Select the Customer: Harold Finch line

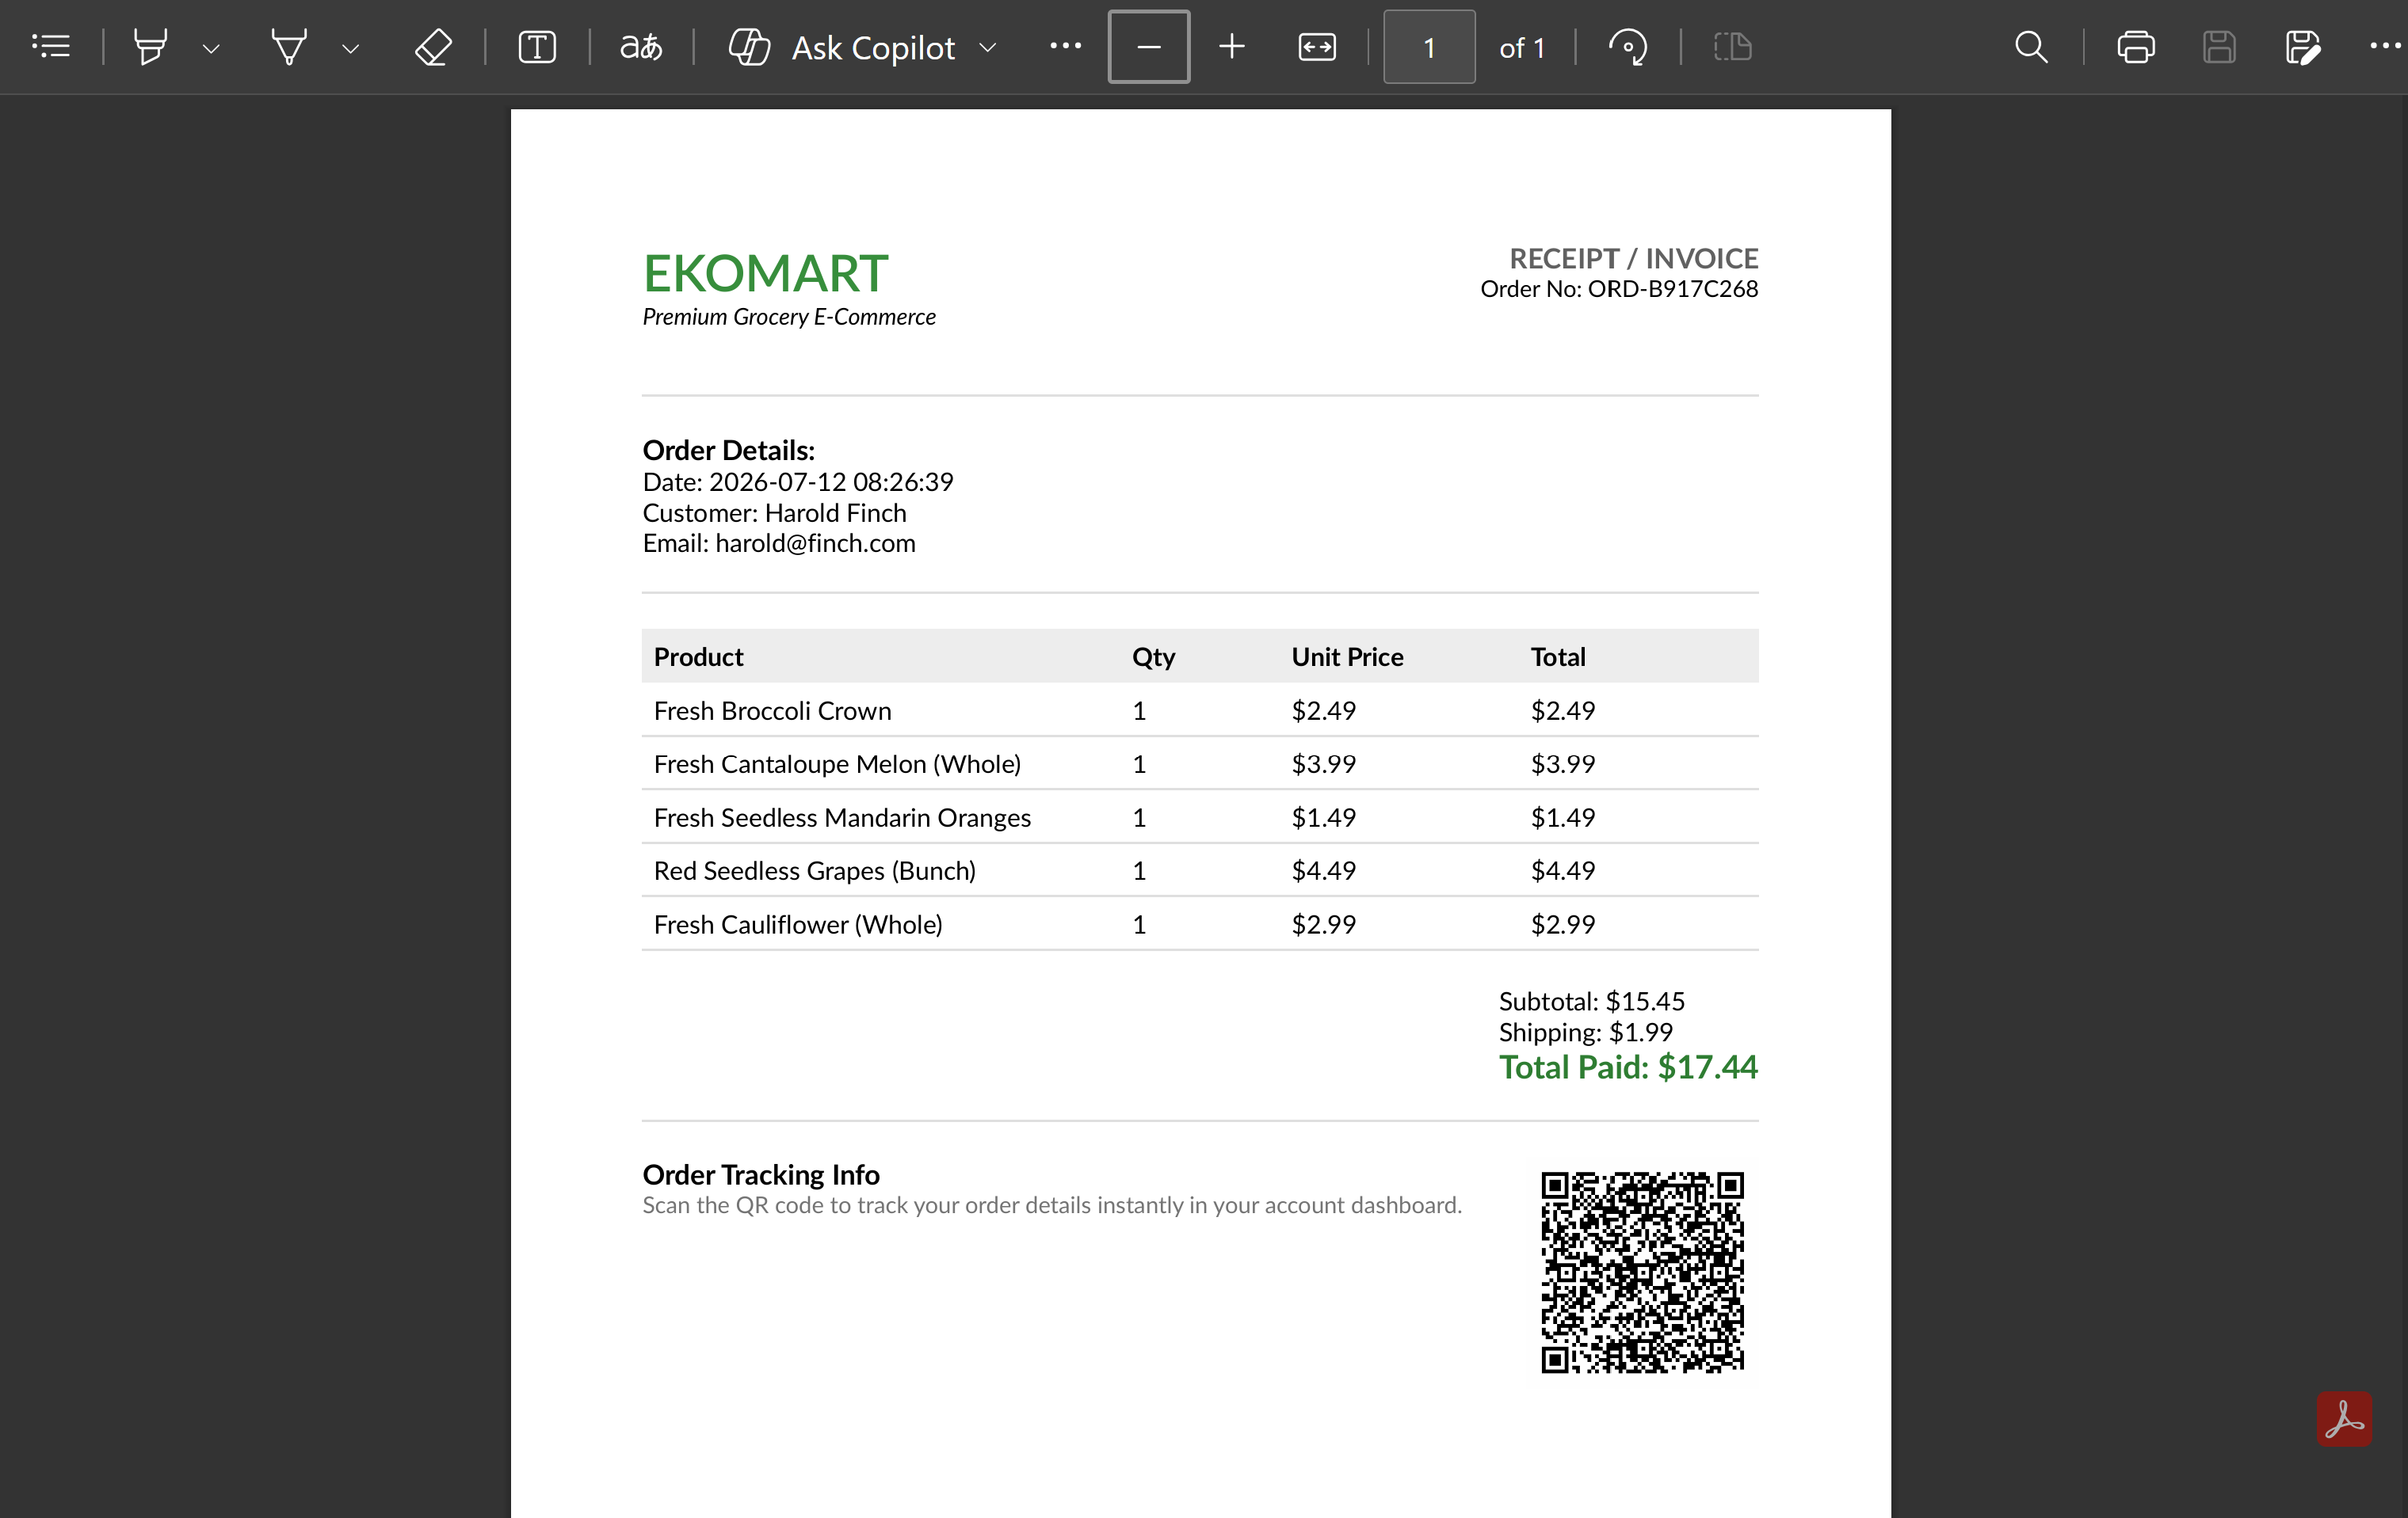pos(774,512)
